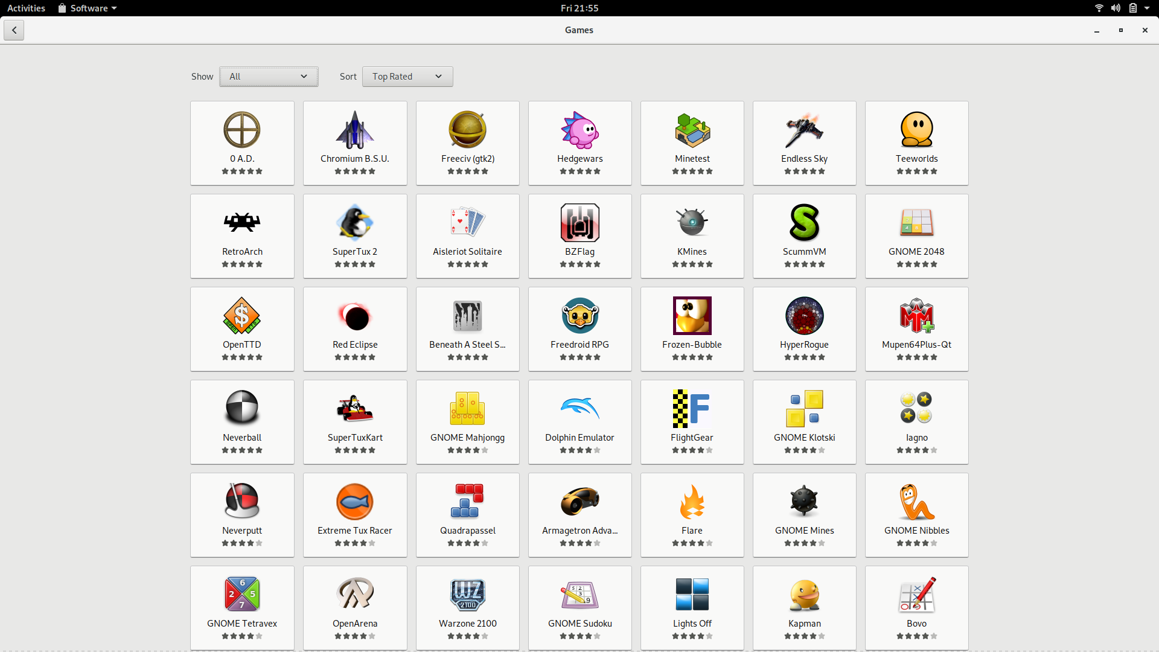The width and height of the screenshot is (1159, 652).
Task: Click the OpenTTD dollar sign icon
Action: [242, 316]
